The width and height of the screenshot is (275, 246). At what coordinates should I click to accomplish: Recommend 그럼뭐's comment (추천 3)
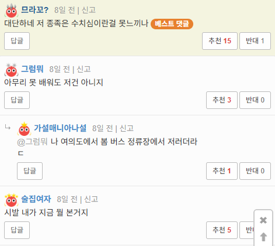point(222,100)
